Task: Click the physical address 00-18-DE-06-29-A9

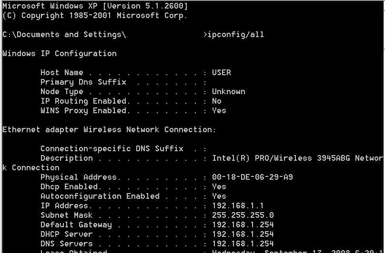Action: (253, 177)
